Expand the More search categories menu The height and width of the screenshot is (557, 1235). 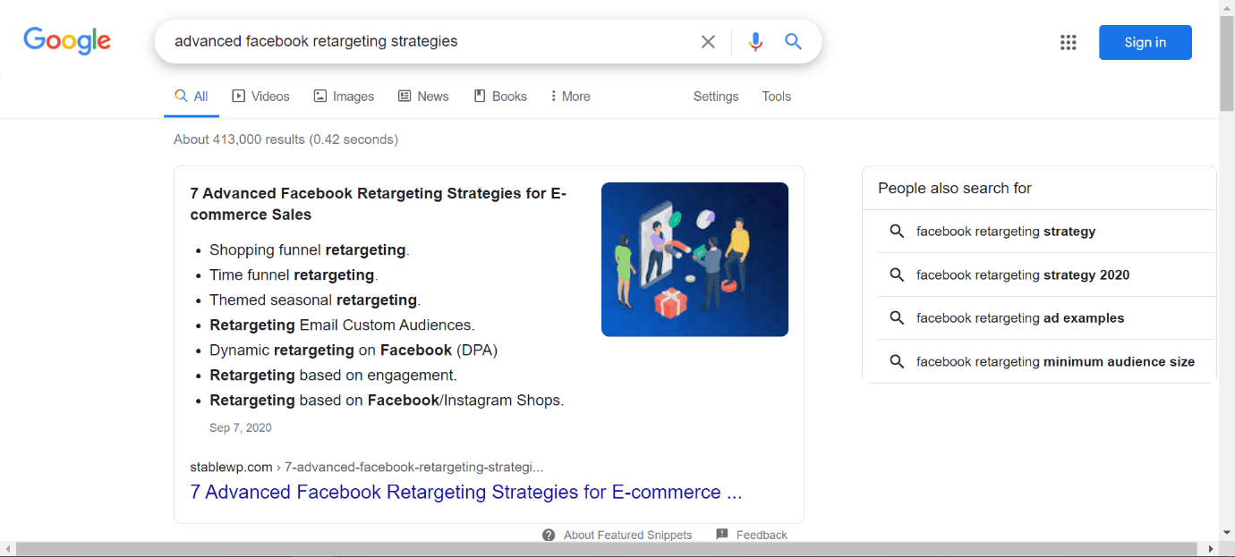click(570, 97)
